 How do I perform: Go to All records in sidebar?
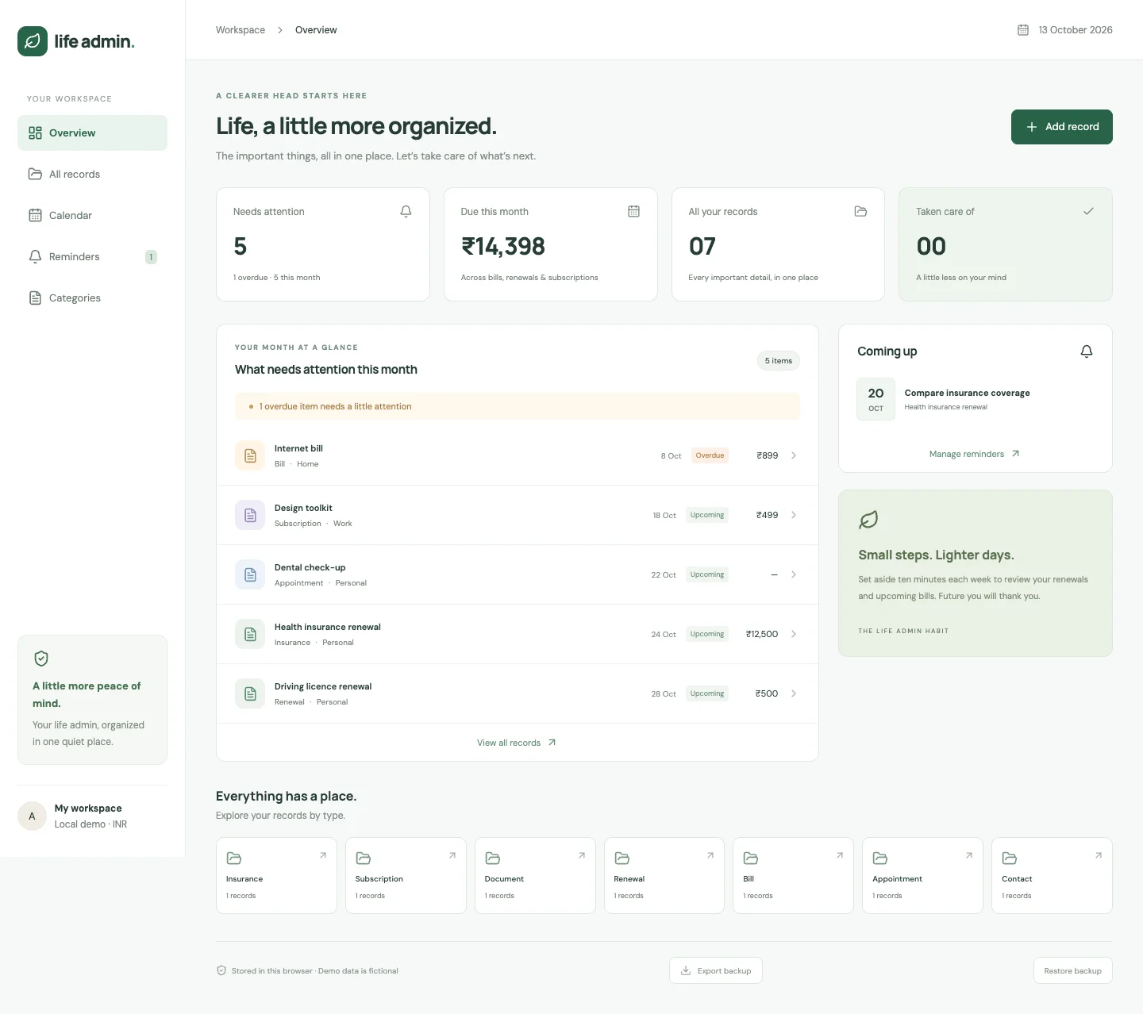coord(92,174)
